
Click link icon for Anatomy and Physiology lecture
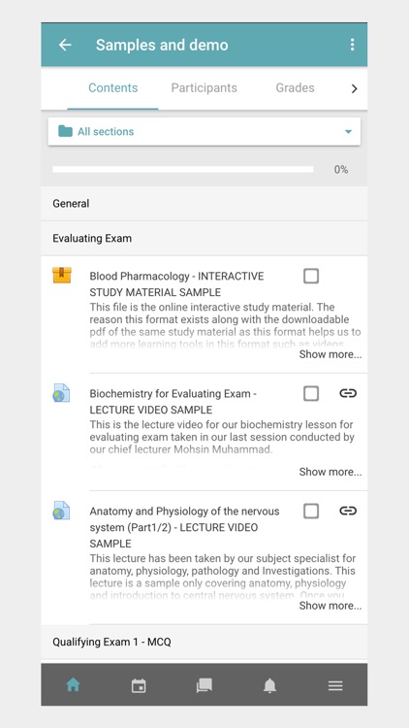tap(348, 511)
